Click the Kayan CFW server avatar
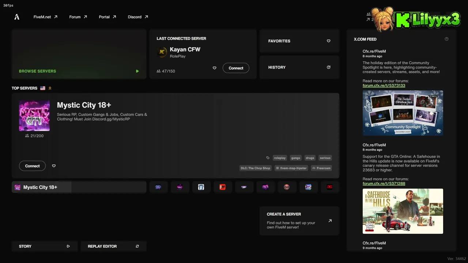 (x=162, y=52)
